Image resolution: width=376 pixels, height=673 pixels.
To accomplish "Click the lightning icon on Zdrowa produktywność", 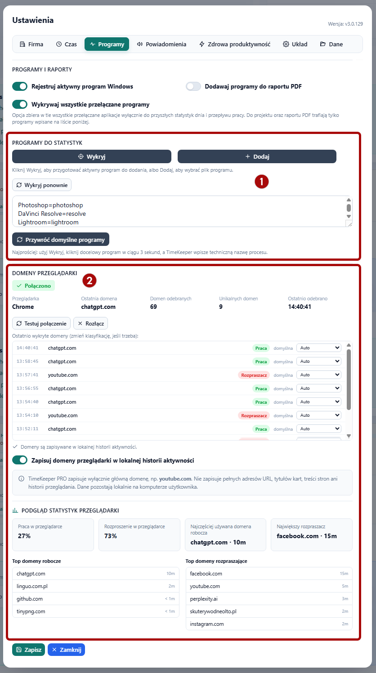I will [202, 44].
